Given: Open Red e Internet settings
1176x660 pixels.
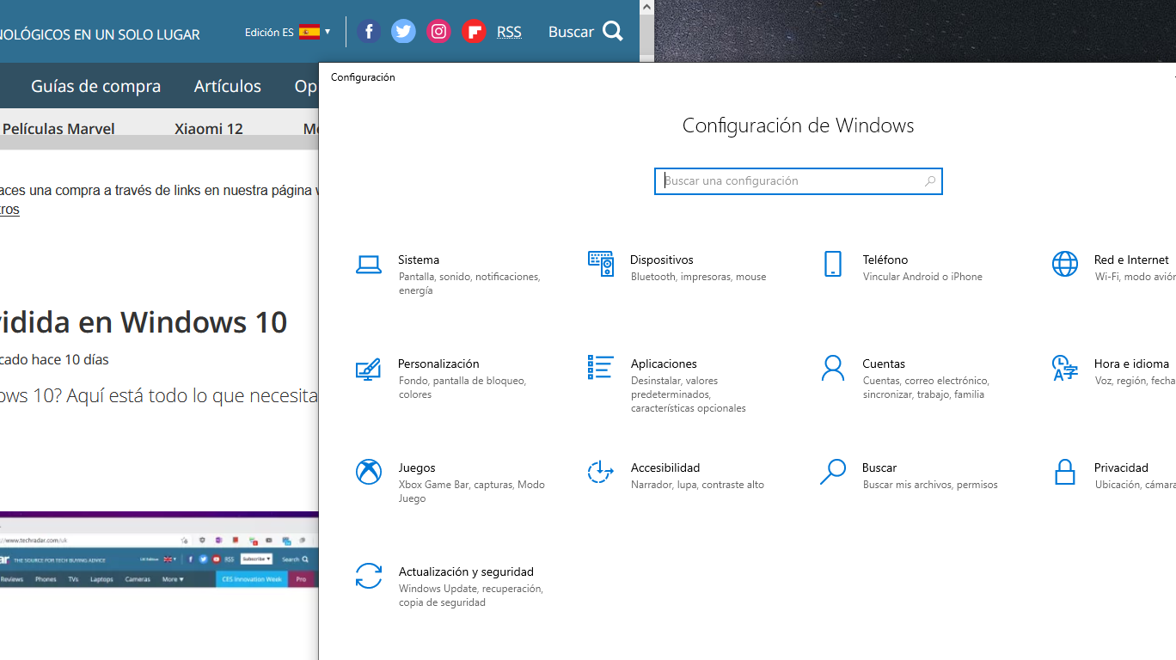Looking at the screenshot, I should click(x=1130, y=260).
